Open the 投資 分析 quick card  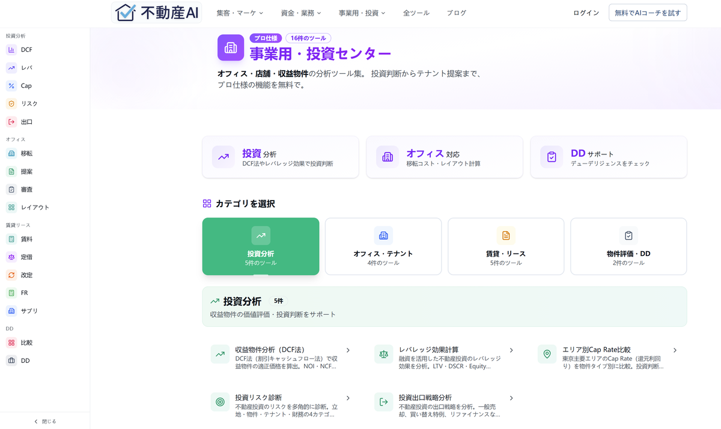pyautogui.click(x=281, y=157)
